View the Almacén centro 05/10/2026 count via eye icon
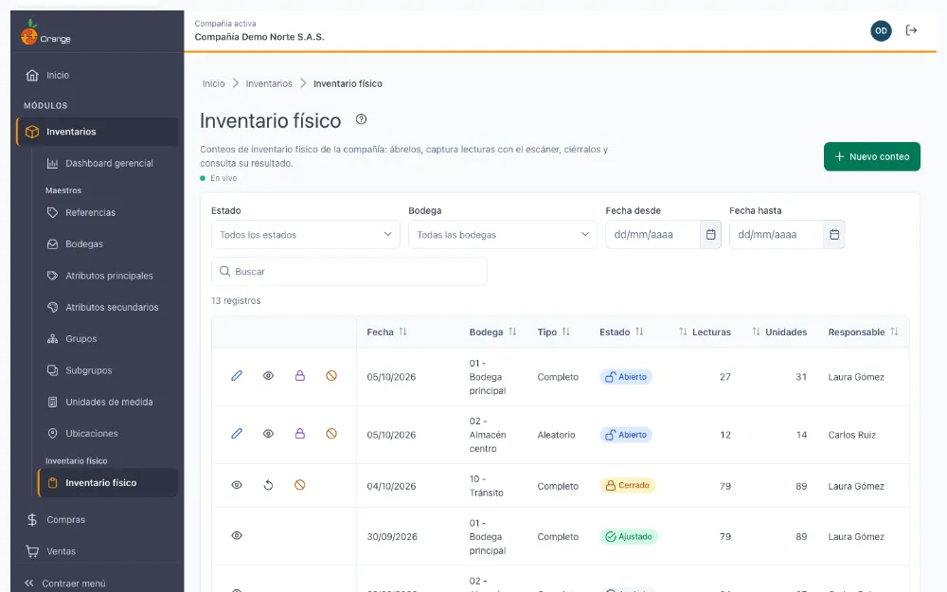947x592 pixels. pos(268,434)
